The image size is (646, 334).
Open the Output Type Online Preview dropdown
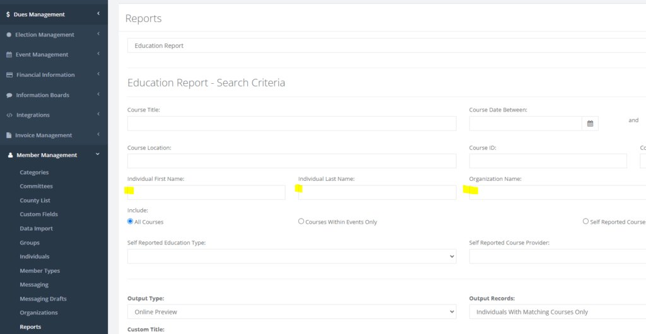(x=291, y=311)
